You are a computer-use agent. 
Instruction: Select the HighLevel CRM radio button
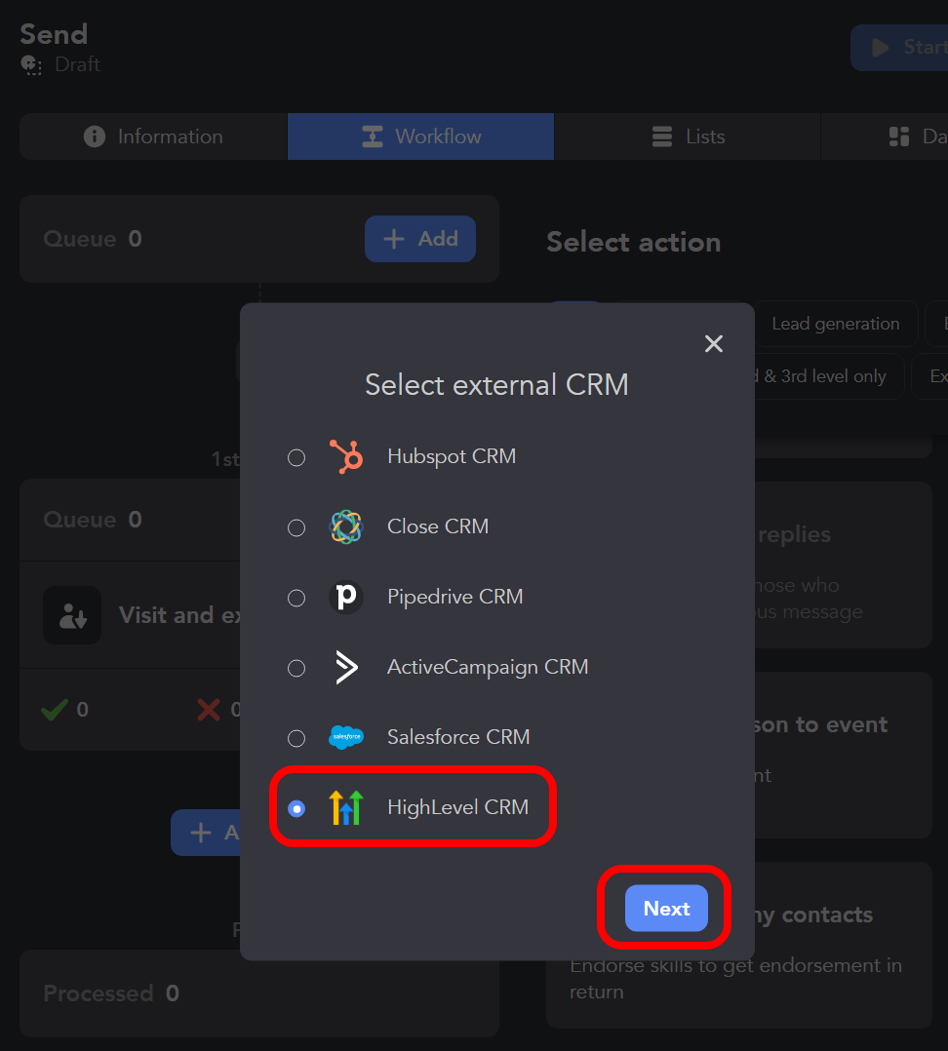pyautogui.click(x=296, y=809)
